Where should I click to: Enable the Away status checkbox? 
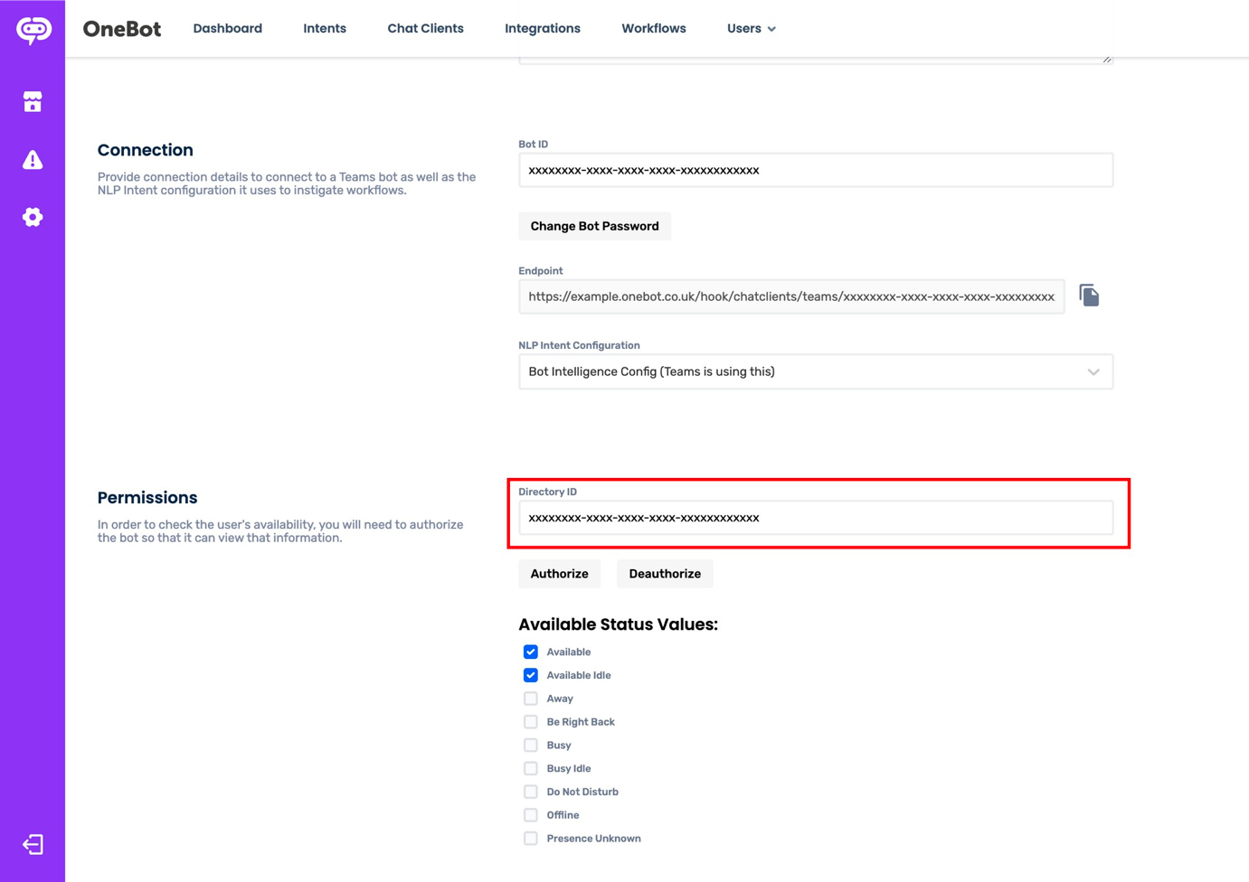(531, 699)
